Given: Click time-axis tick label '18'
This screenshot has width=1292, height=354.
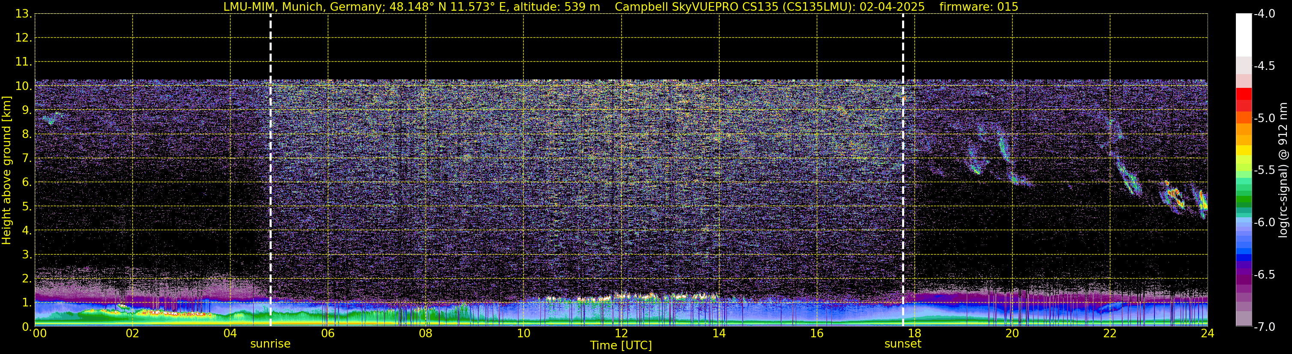Looking at the screenshot, I should pos(915,333).
